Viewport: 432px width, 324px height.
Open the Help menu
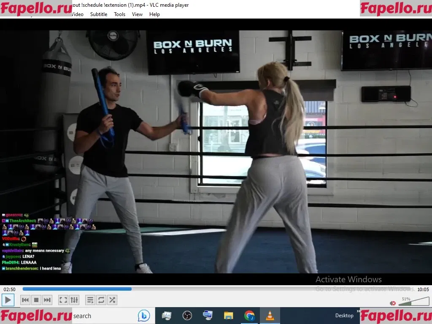click(x=154, y=14)
